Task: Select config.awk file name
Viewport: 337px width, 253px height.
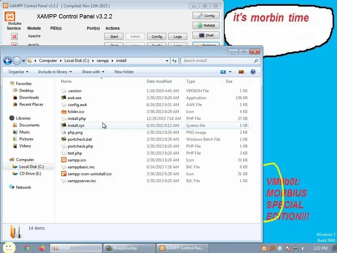Action: (77, 105)
